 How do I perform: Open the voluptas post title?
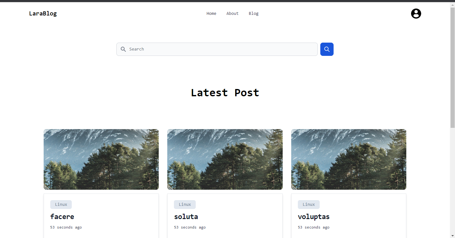tap(314, 217)
